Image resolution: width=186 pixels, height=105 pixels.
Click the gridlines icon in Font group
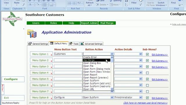pos(45,5)
